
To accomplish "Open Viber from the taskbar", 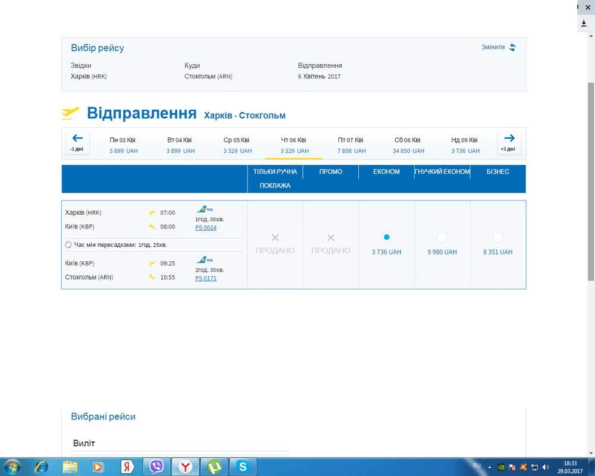I will [156, 466].
